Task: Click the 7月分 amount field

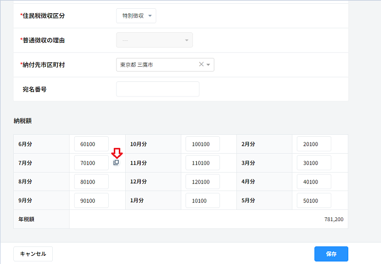Action: click(x=91, y=163)
